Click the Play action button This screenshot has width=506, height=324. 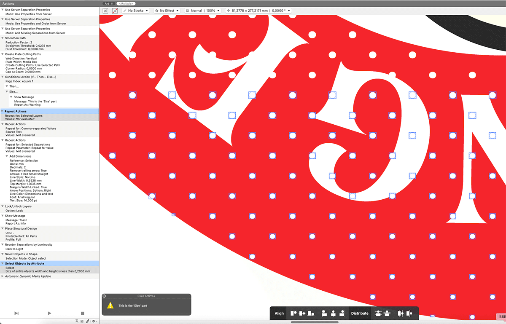(x=49, y=313)
